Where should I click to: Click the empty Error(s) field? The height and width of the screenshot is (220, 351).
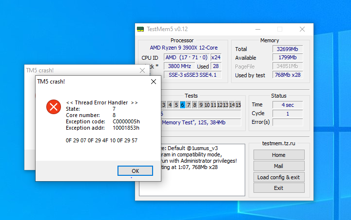[288, 122]
